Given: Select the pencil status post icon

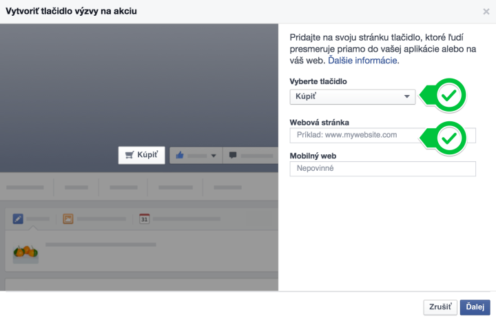Looking at the screenshot, I should [18, 219].
